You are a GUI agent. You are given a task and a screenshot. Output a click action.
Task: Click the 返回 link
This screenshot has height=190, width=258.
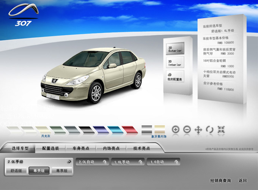(x=243, y=180)
